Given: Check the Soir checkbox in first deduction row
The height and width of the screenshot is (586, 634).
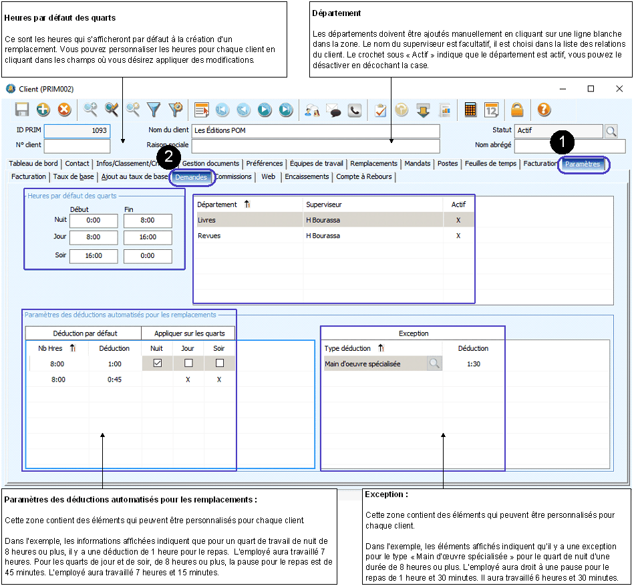Looking at the screenshot, I should (219, 363).
